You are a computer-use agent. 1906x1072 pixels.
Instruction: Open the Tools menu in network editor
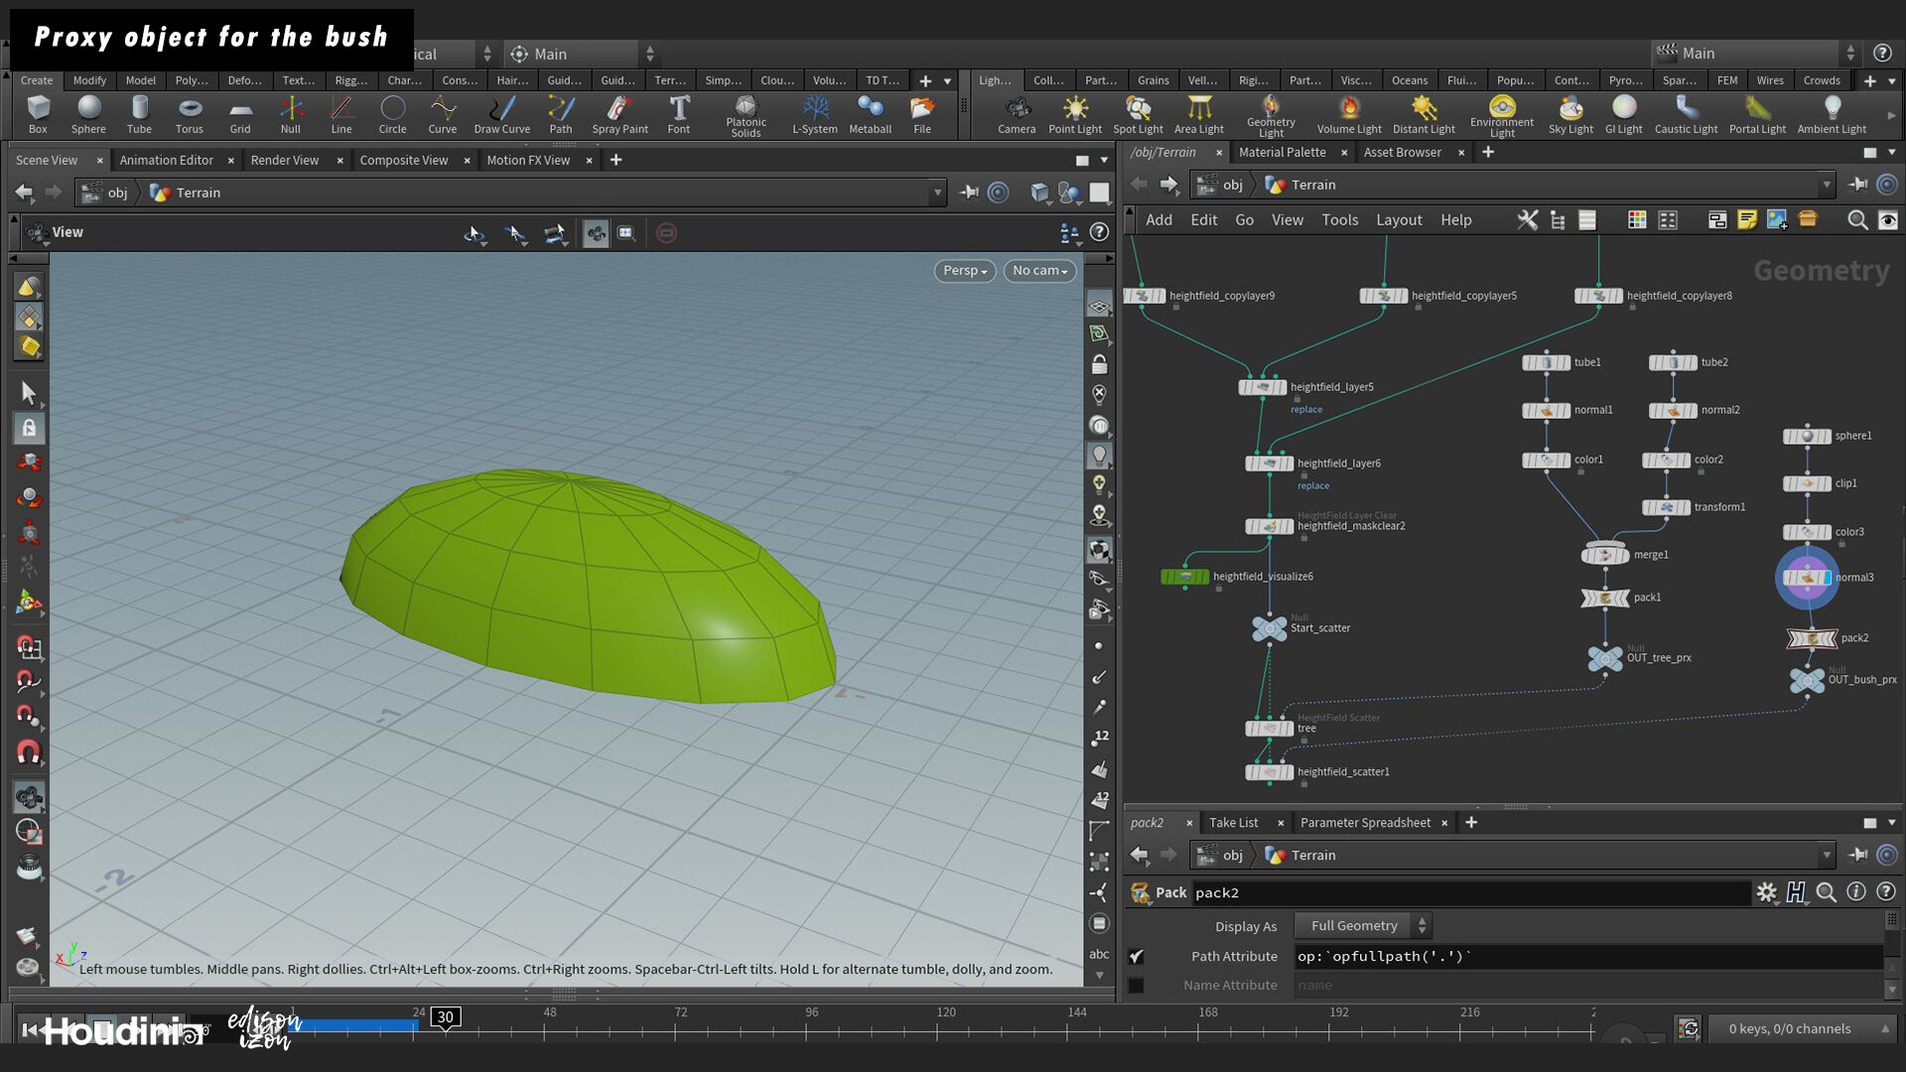tap(1339, 219)
